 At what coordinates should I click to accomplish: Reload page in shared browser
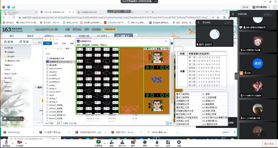click(14, 18)
